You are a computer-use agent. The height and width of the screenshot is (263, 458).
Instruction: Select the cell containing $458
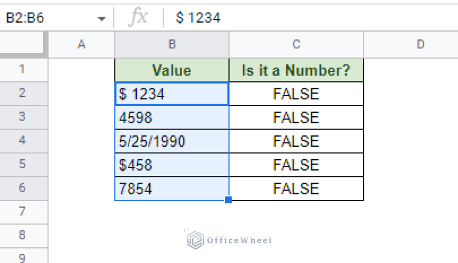click(172, 165)
